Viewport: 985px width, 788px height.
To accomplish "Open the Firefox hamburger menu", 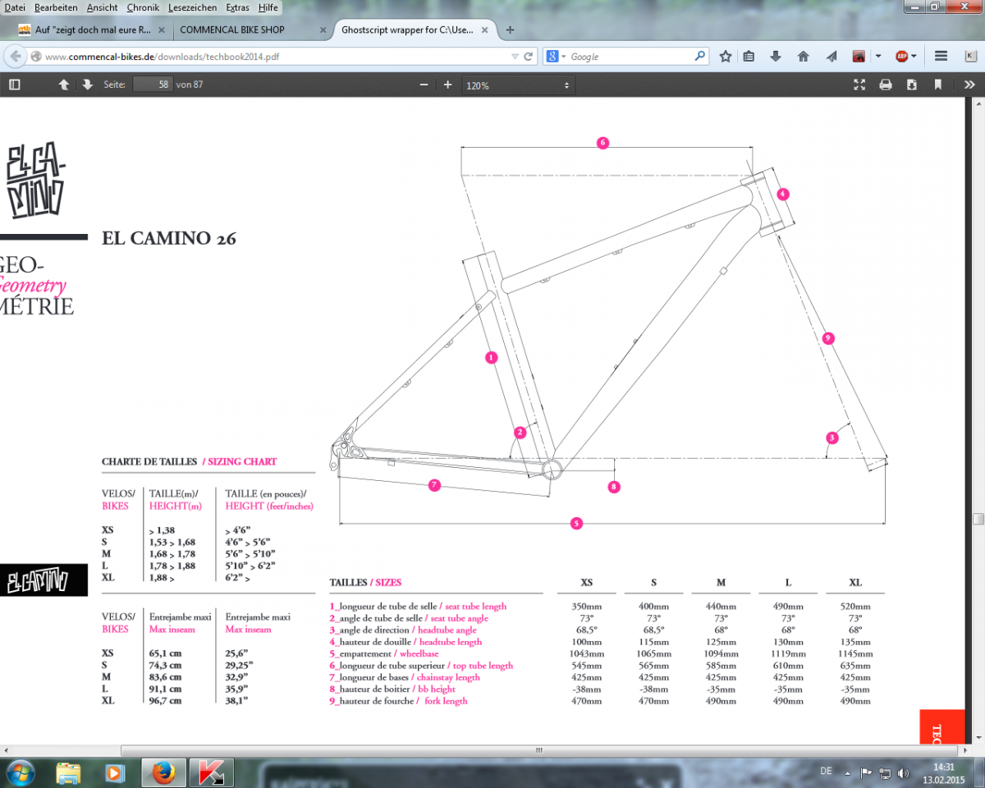I will coord(941,57).
